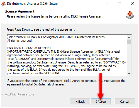Screen dimensions: 139x108
Task: Close the Uneraser Setup window
Action: click(132, 4)
